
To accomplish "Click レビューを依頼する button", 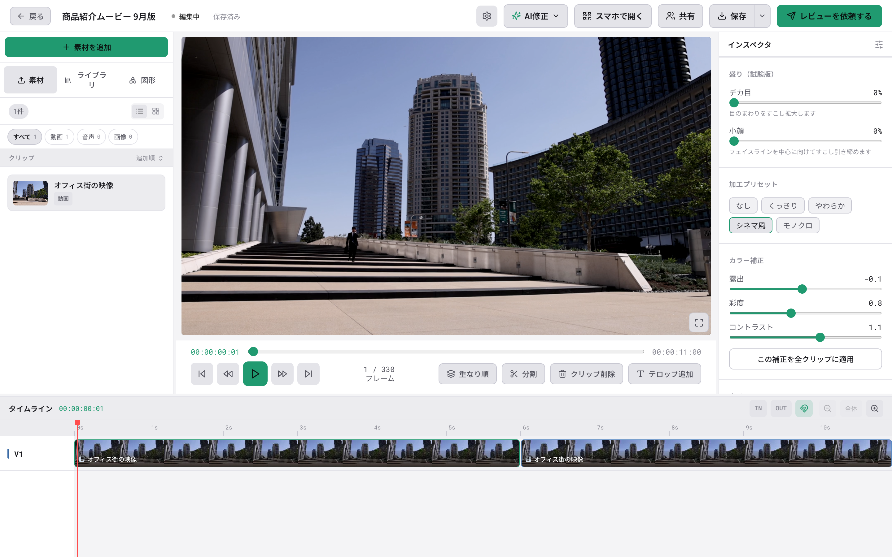I will tap(829, 16).
